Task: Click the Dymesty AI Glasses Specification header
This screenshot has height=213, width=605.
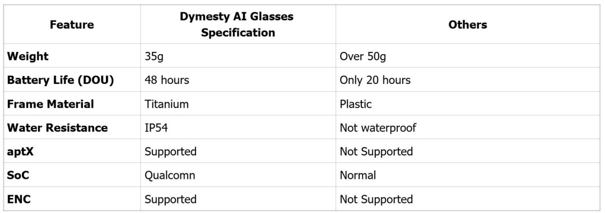Action: 238,25
